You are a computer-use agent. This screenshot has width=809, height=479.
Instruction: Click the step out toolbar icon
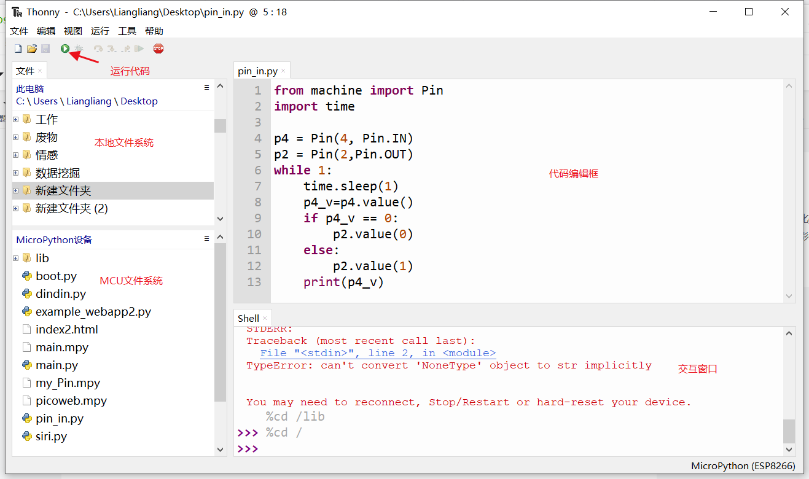[125, 48]
